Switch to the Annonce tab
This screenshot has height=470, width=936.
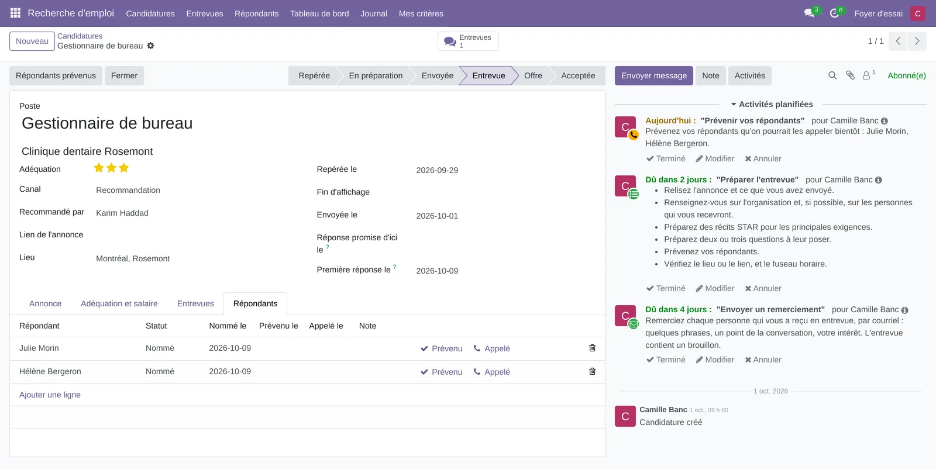(x=45, y=303)
